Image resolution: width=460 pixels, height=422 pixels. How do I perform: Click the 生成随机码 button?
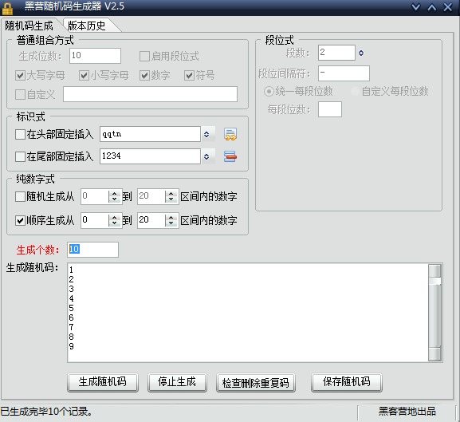point(103,382)
